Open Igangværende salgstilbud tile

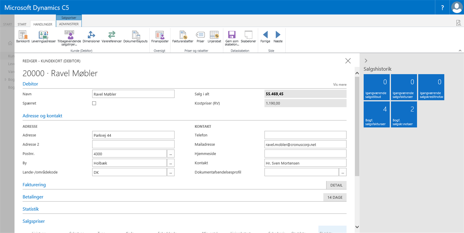coord(377,87)
